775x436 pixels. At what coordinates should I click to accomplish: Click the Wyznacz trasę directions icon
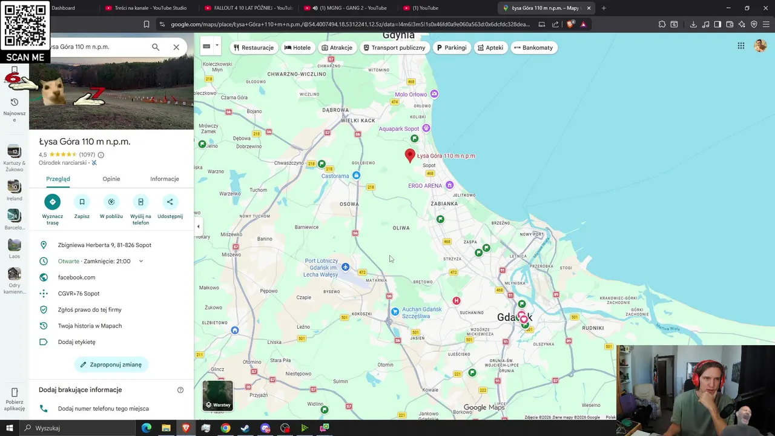pyautogui.click(x=52, y=202)
